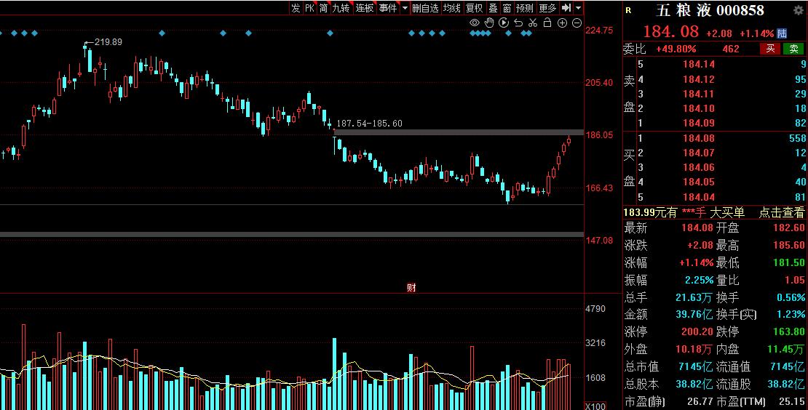The width and height of the screenshot is (808, 410).
Task: Click the 涨停 200.20 value
Action: click(x=697, y=331)
